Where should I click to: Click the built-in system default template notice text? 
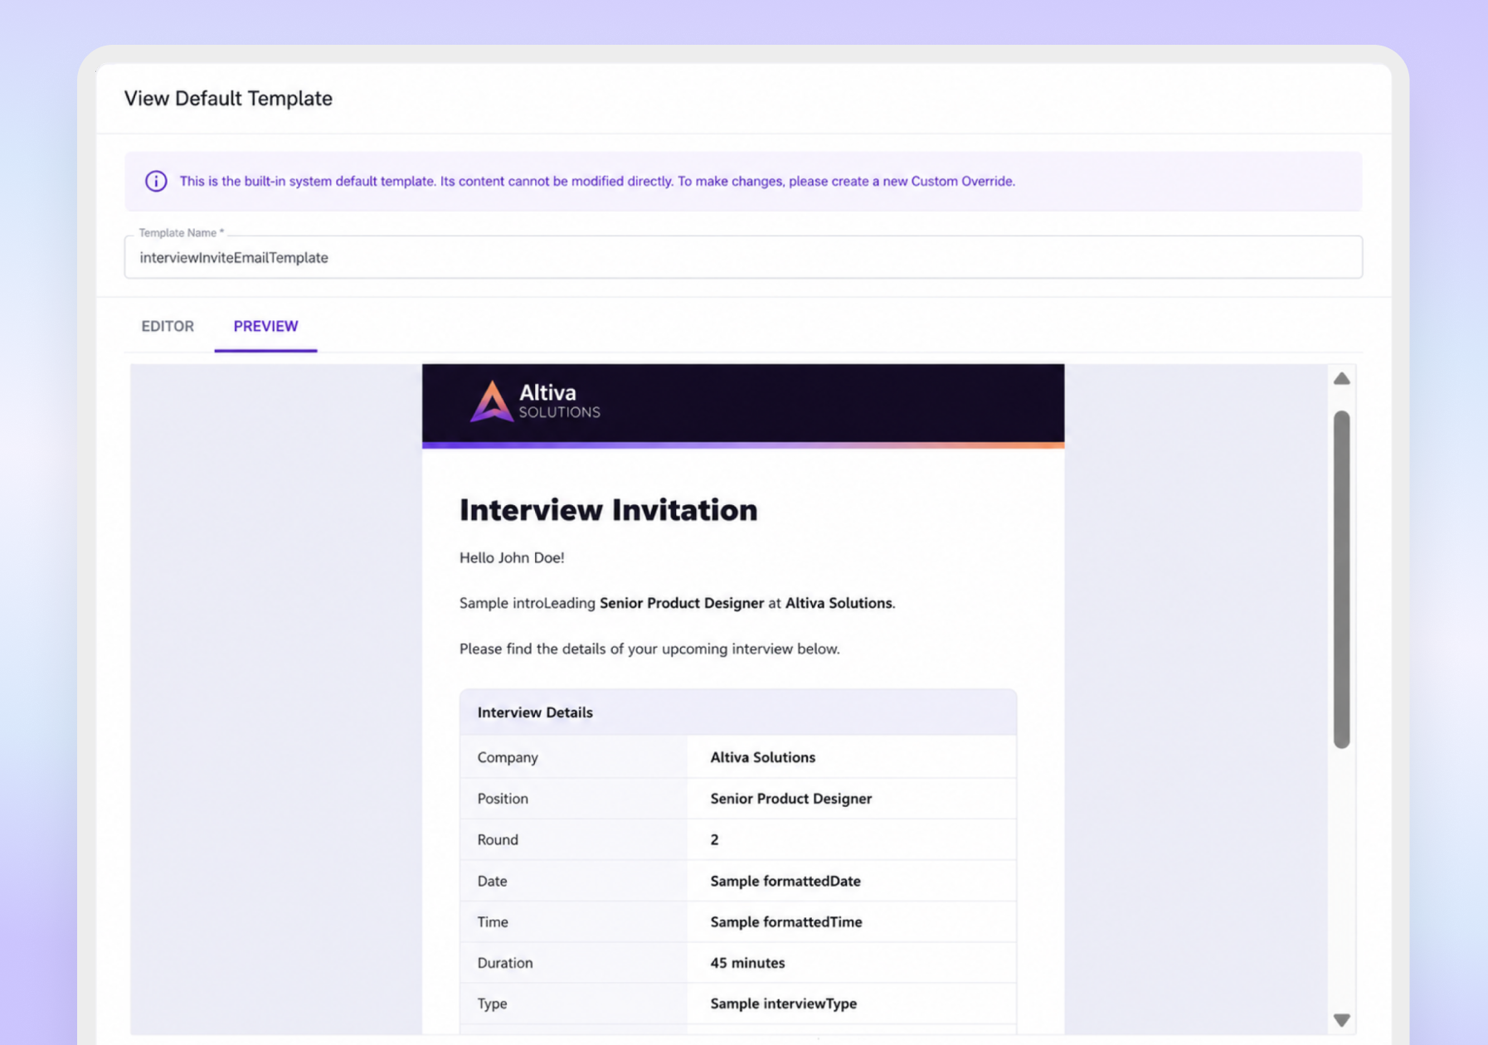(x=597, y=181)
